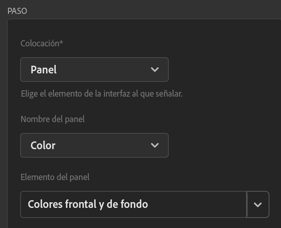Open the Nombre del panel dropdown
Image resolution: width=281 pixels, height=228 pixels.
tap(94, 145)
